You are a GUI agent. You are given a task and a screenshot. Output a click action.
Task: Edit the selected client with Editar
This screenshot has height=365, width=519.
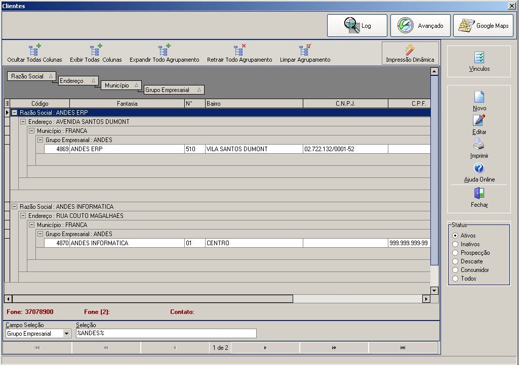pos(479,124)
